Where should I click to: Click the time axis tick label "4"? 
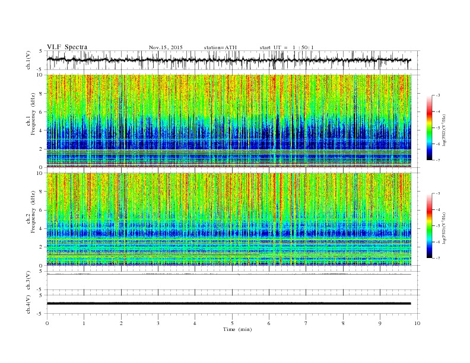pos(195,323)
